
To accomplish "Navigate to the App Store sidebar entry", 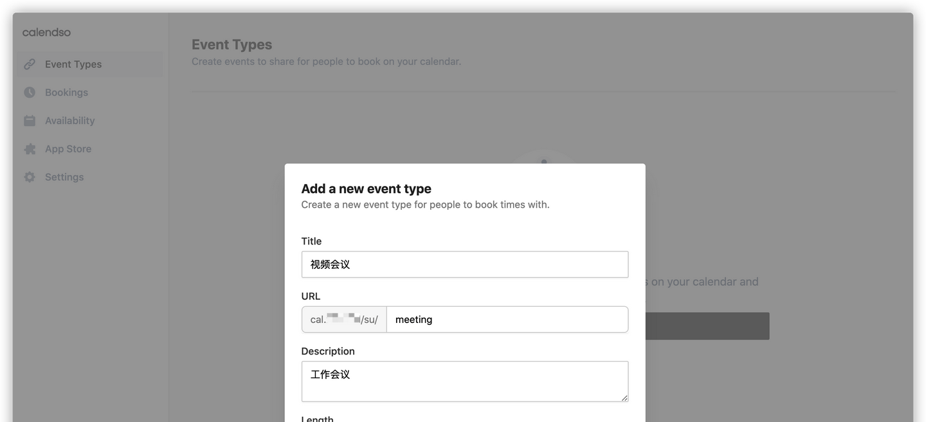I will pos(68,149).
